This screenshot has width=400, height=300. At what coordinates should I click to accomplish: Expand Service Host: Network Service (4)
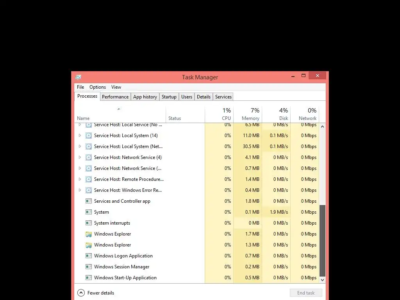[80, 157]
